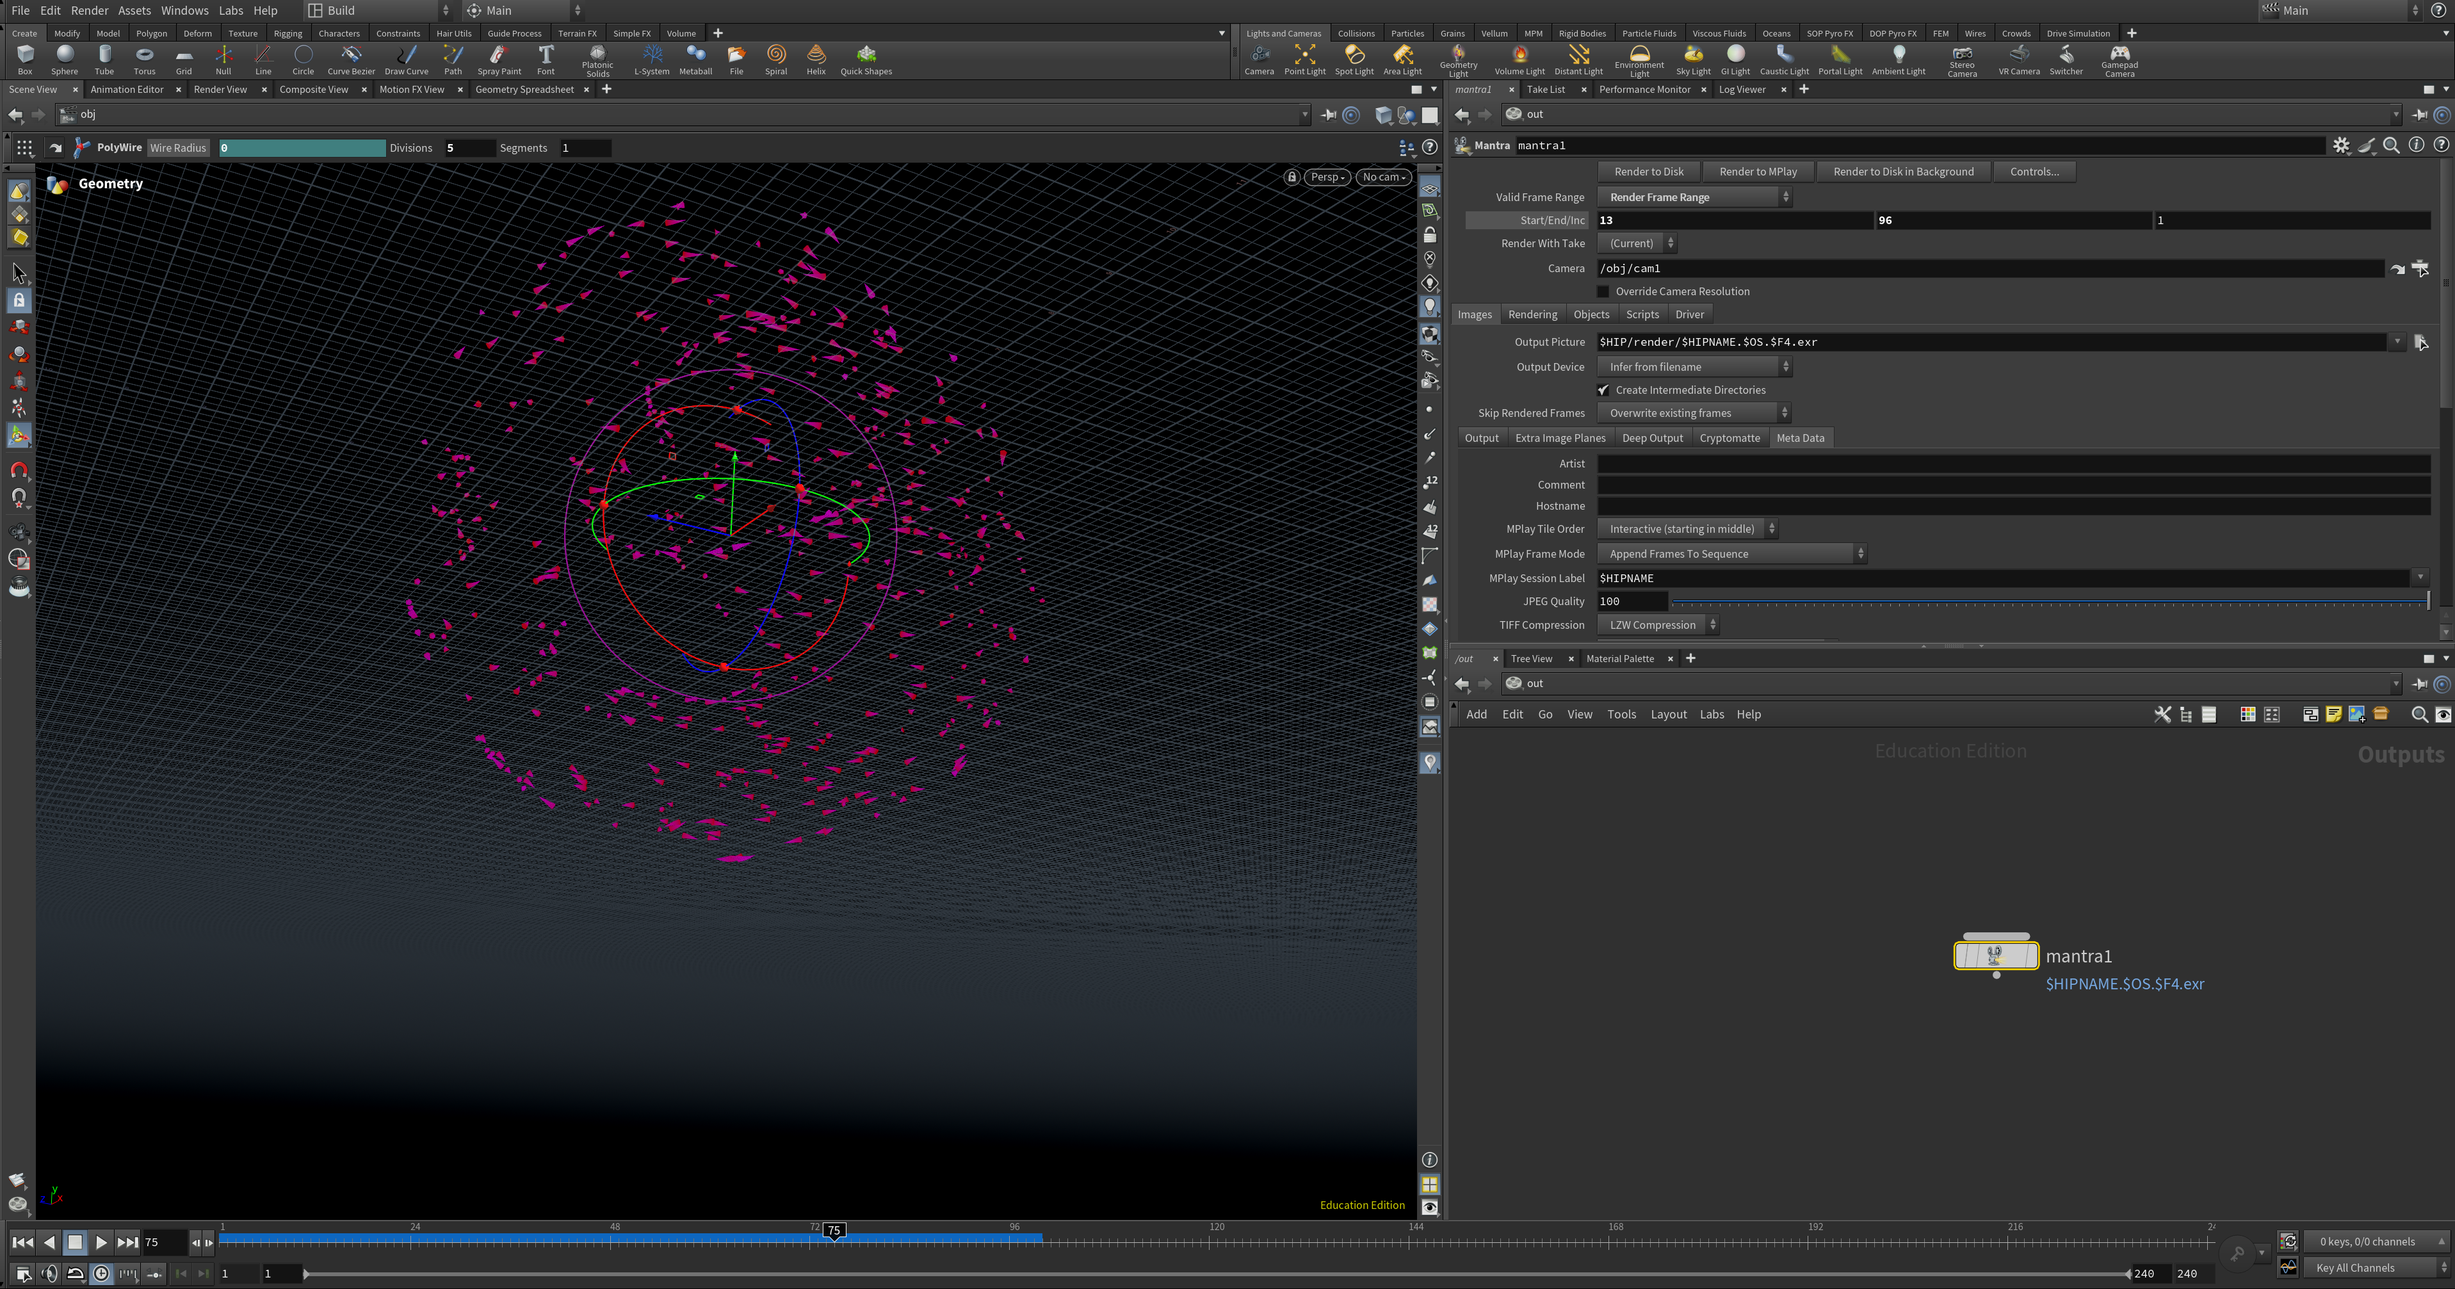Toggle real-time playback in the playbar
Image resolution: width=2455 pixels, height=1289 pixels.
coord(101,1274)
